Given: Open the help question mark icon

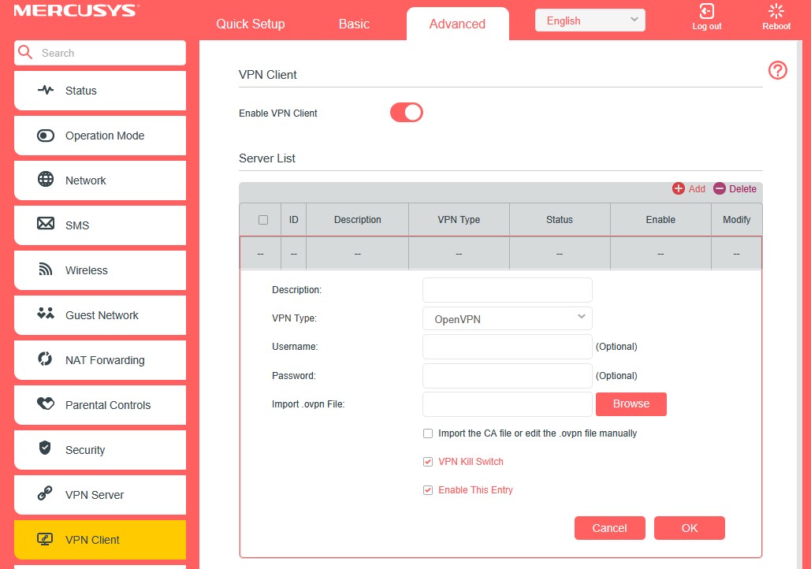Looking at the screenshot, I should 777,70.
